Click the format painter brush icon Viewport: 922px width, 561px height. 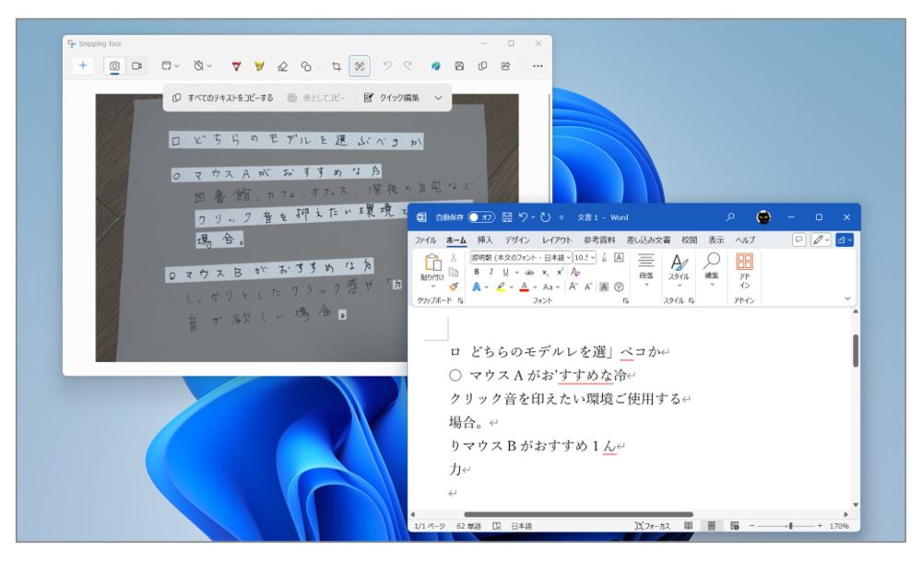point(454,286)
